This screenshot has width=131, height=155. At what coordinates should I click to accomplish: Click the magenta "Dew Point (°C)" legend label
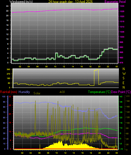click(x=121, y=92)
